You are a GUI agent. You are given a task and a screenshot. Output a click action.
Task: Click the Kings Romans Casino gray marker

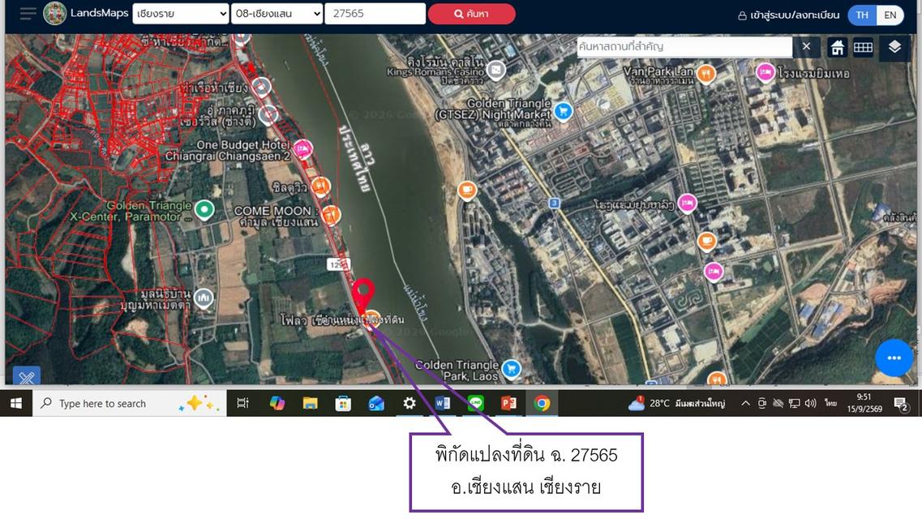tap(496, 71)
